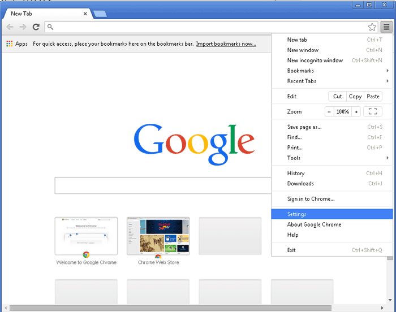Open Downloads from menu
The image size is (396, 312).
click(332, 184)
